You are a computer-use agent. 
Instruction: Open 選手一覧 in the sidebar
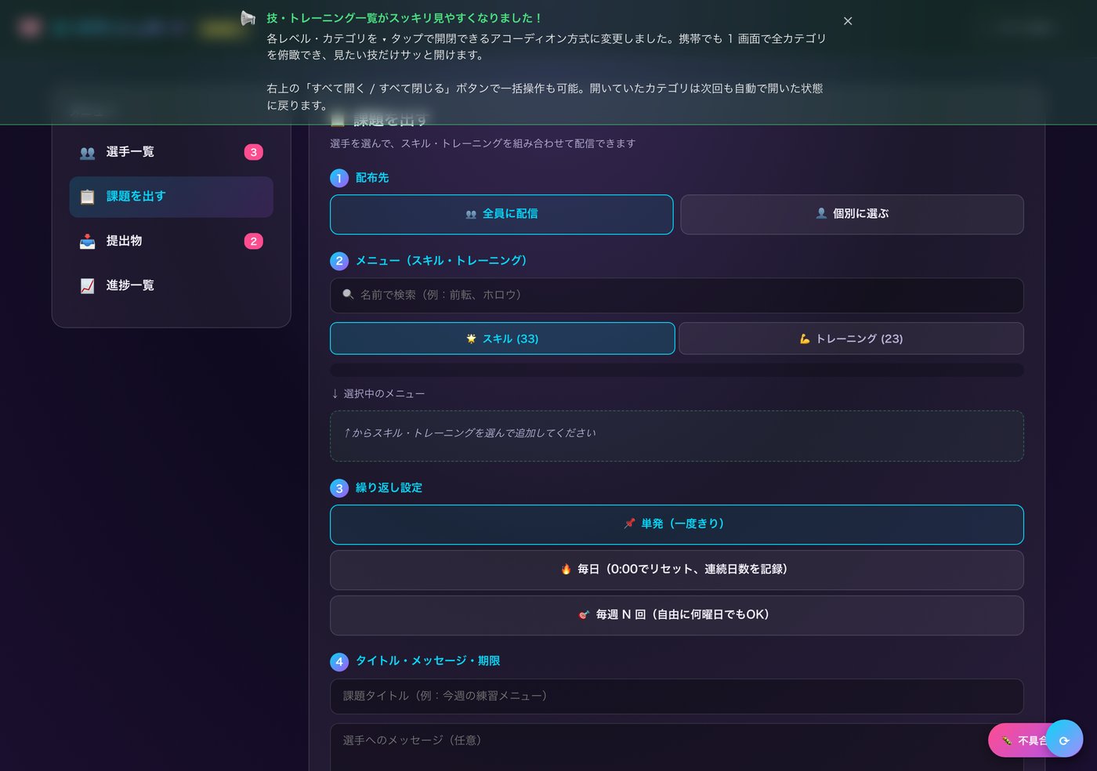(171, 152)
